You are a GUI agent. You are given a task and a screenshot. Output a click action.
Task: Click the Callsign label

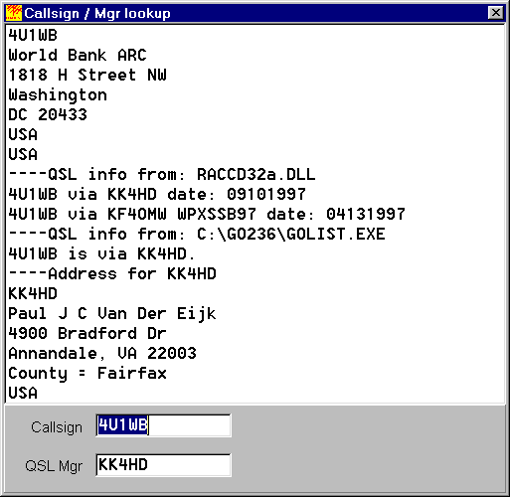[57, 427]
